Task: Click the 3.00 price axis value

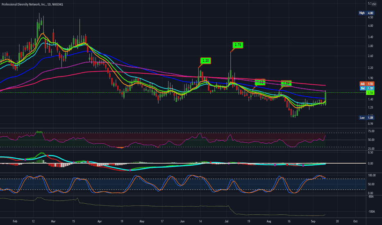Action: click(x=371, y=46)
